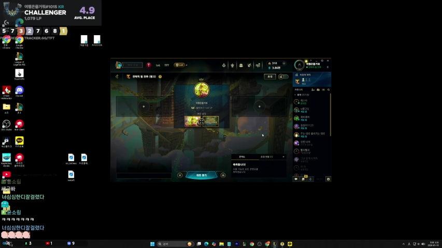This screenshot has height=248, width=442.
Task: Open KakaoTalk from the taskbar
Action: (x=290, y=244)
